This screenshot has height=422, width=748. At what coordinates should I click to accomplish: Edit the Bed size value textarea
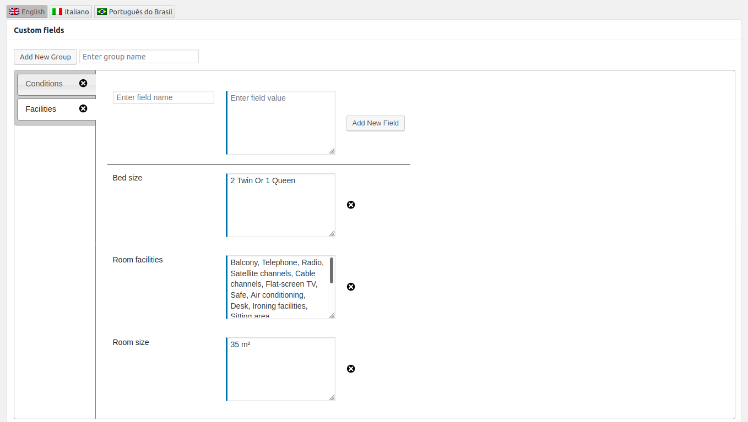point(280,205)
